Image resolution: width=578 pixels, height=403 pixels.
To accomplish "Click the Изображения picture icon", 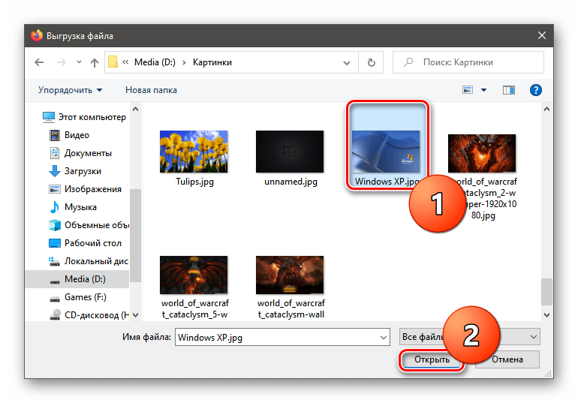I will pos(55,189).
